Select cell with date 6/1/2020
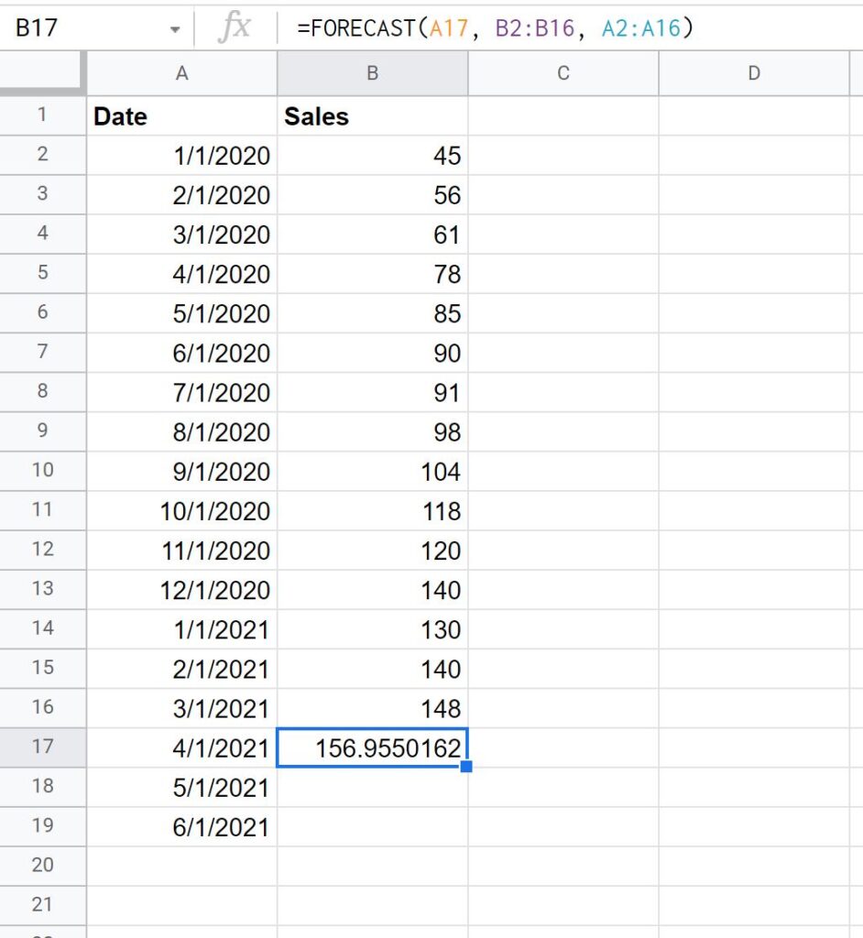 click(182, 353)
